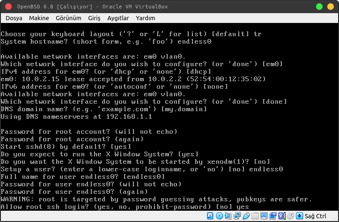
Task: Click 'Do you expect to run the X Window System?' line
Action: click(99, 154)
